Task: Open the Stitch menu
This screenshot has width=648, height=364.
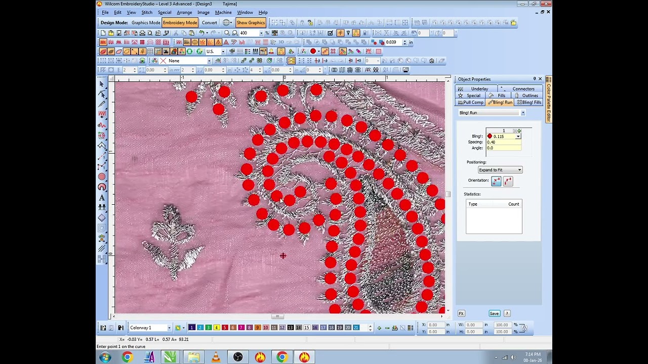Action: tap(147, 13)
